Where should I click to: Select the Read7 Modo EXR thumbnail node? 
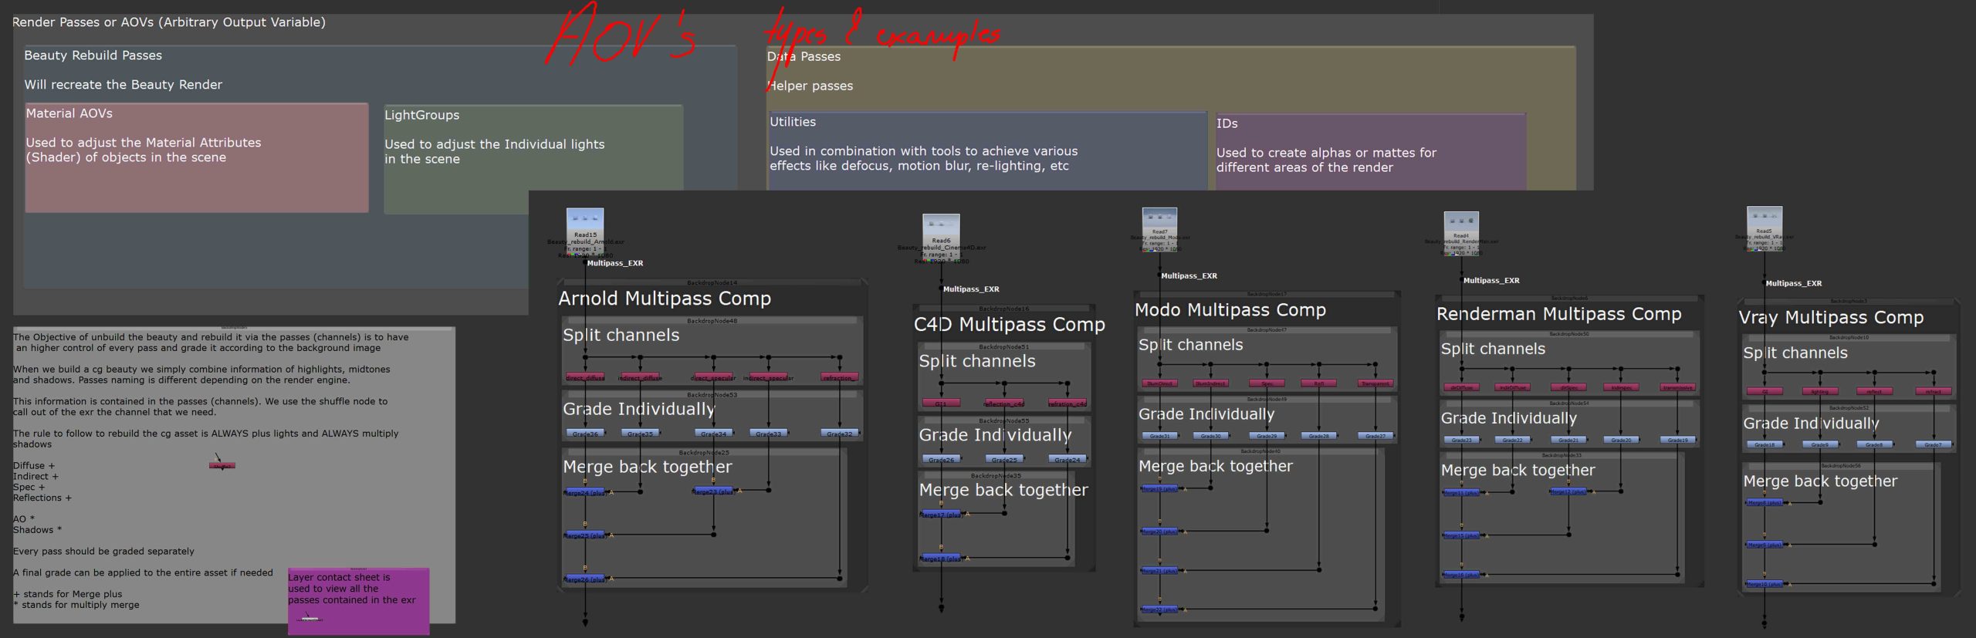point(1159,228)
